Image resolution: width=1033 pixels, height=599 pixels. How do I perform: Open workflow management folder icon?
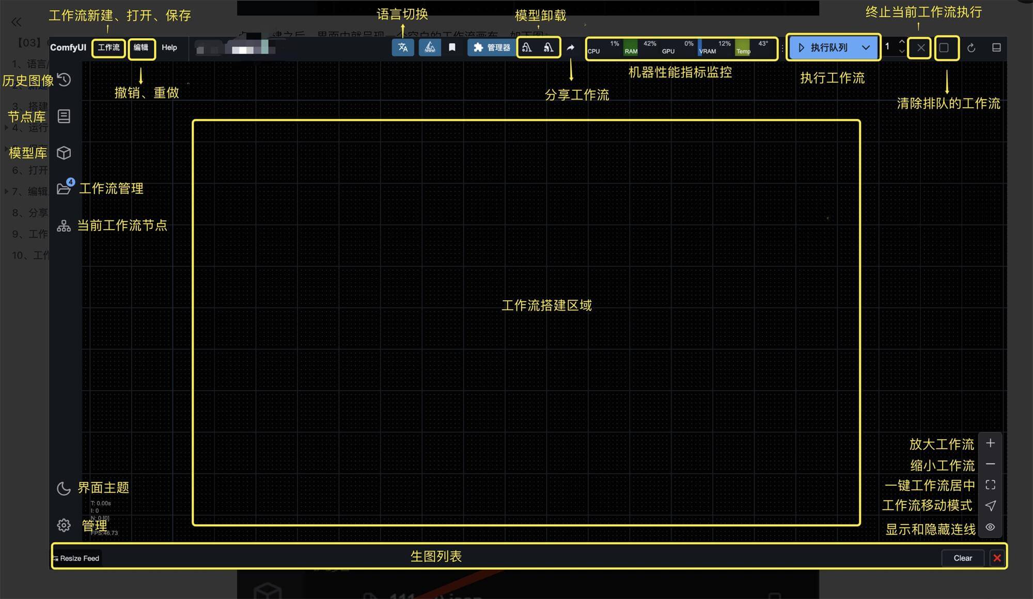coord(64,188)
